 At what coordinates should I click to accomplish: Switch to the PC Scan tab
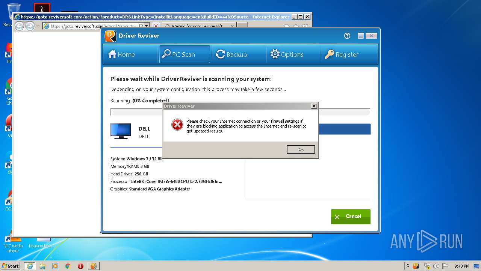pos(185,55)
